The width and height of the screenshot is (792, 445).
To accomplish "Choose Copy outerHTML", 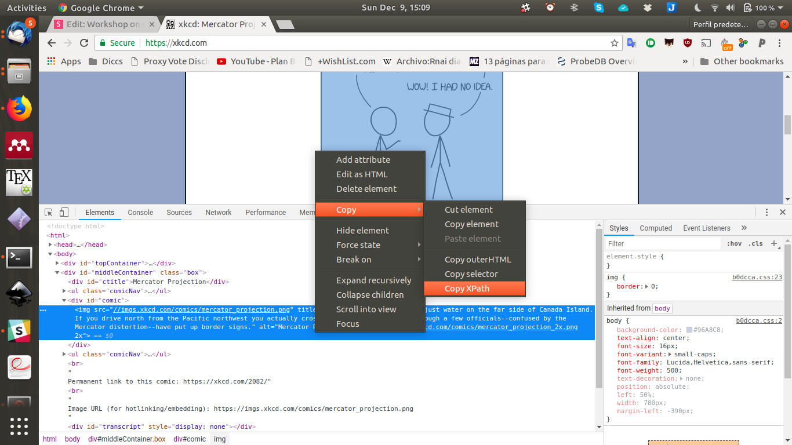I will tap(474, 260).
